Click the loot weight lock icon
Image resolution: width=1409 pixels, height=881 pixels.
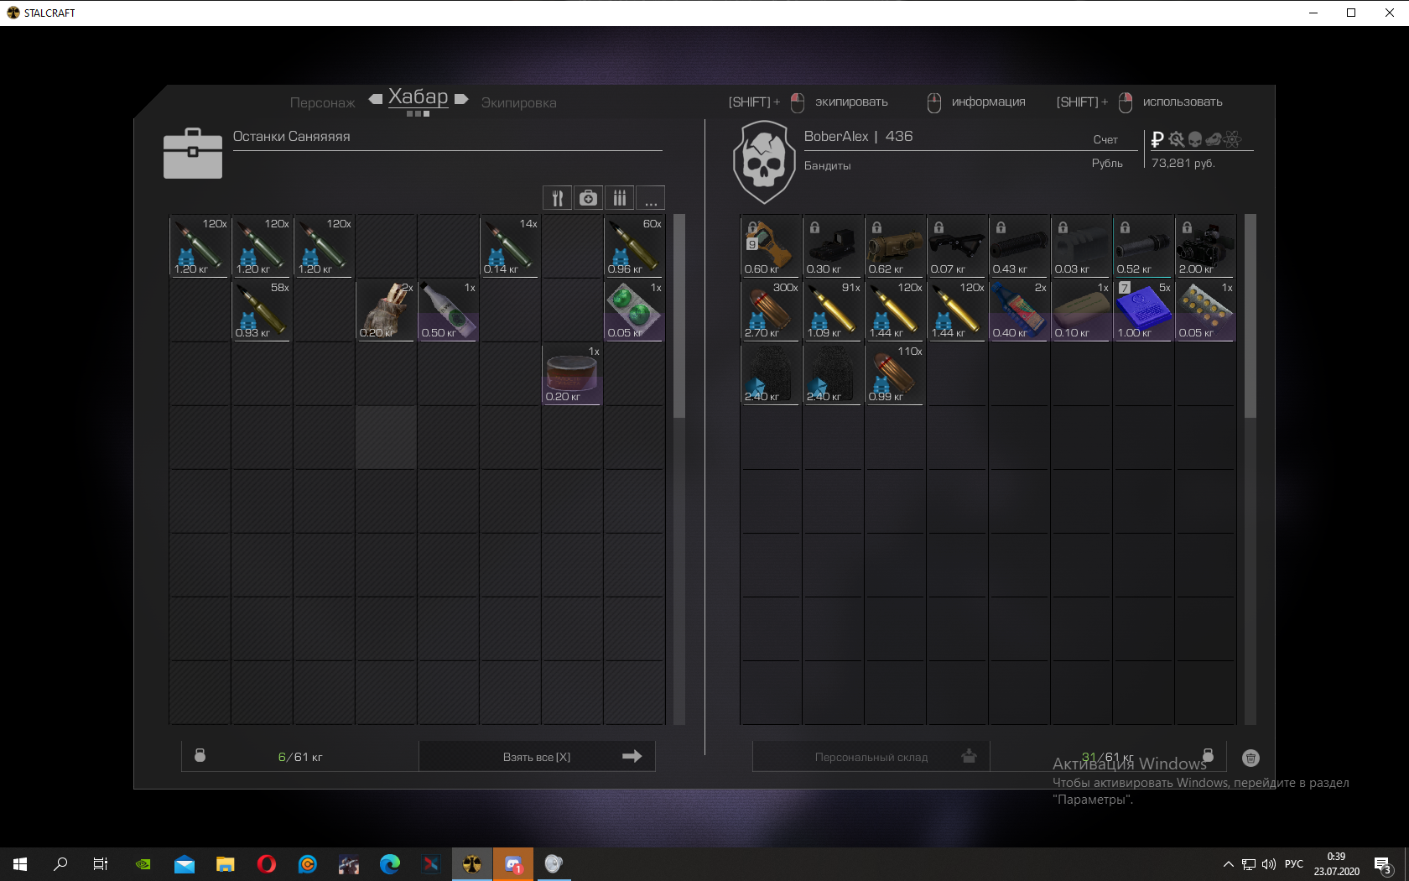(200, 755)
